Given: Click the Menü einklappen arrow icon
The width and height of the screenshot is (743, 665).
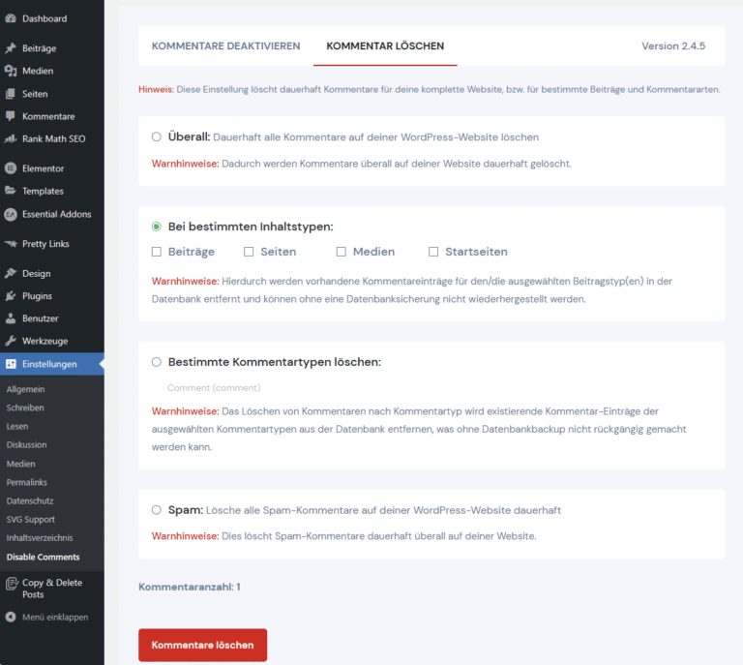Looking at the screenshot, I should [x=11, y=617].
